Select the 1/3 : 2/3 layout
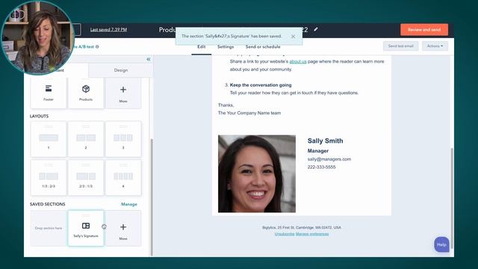Viewport: 478px width, 269px height. 49,178
